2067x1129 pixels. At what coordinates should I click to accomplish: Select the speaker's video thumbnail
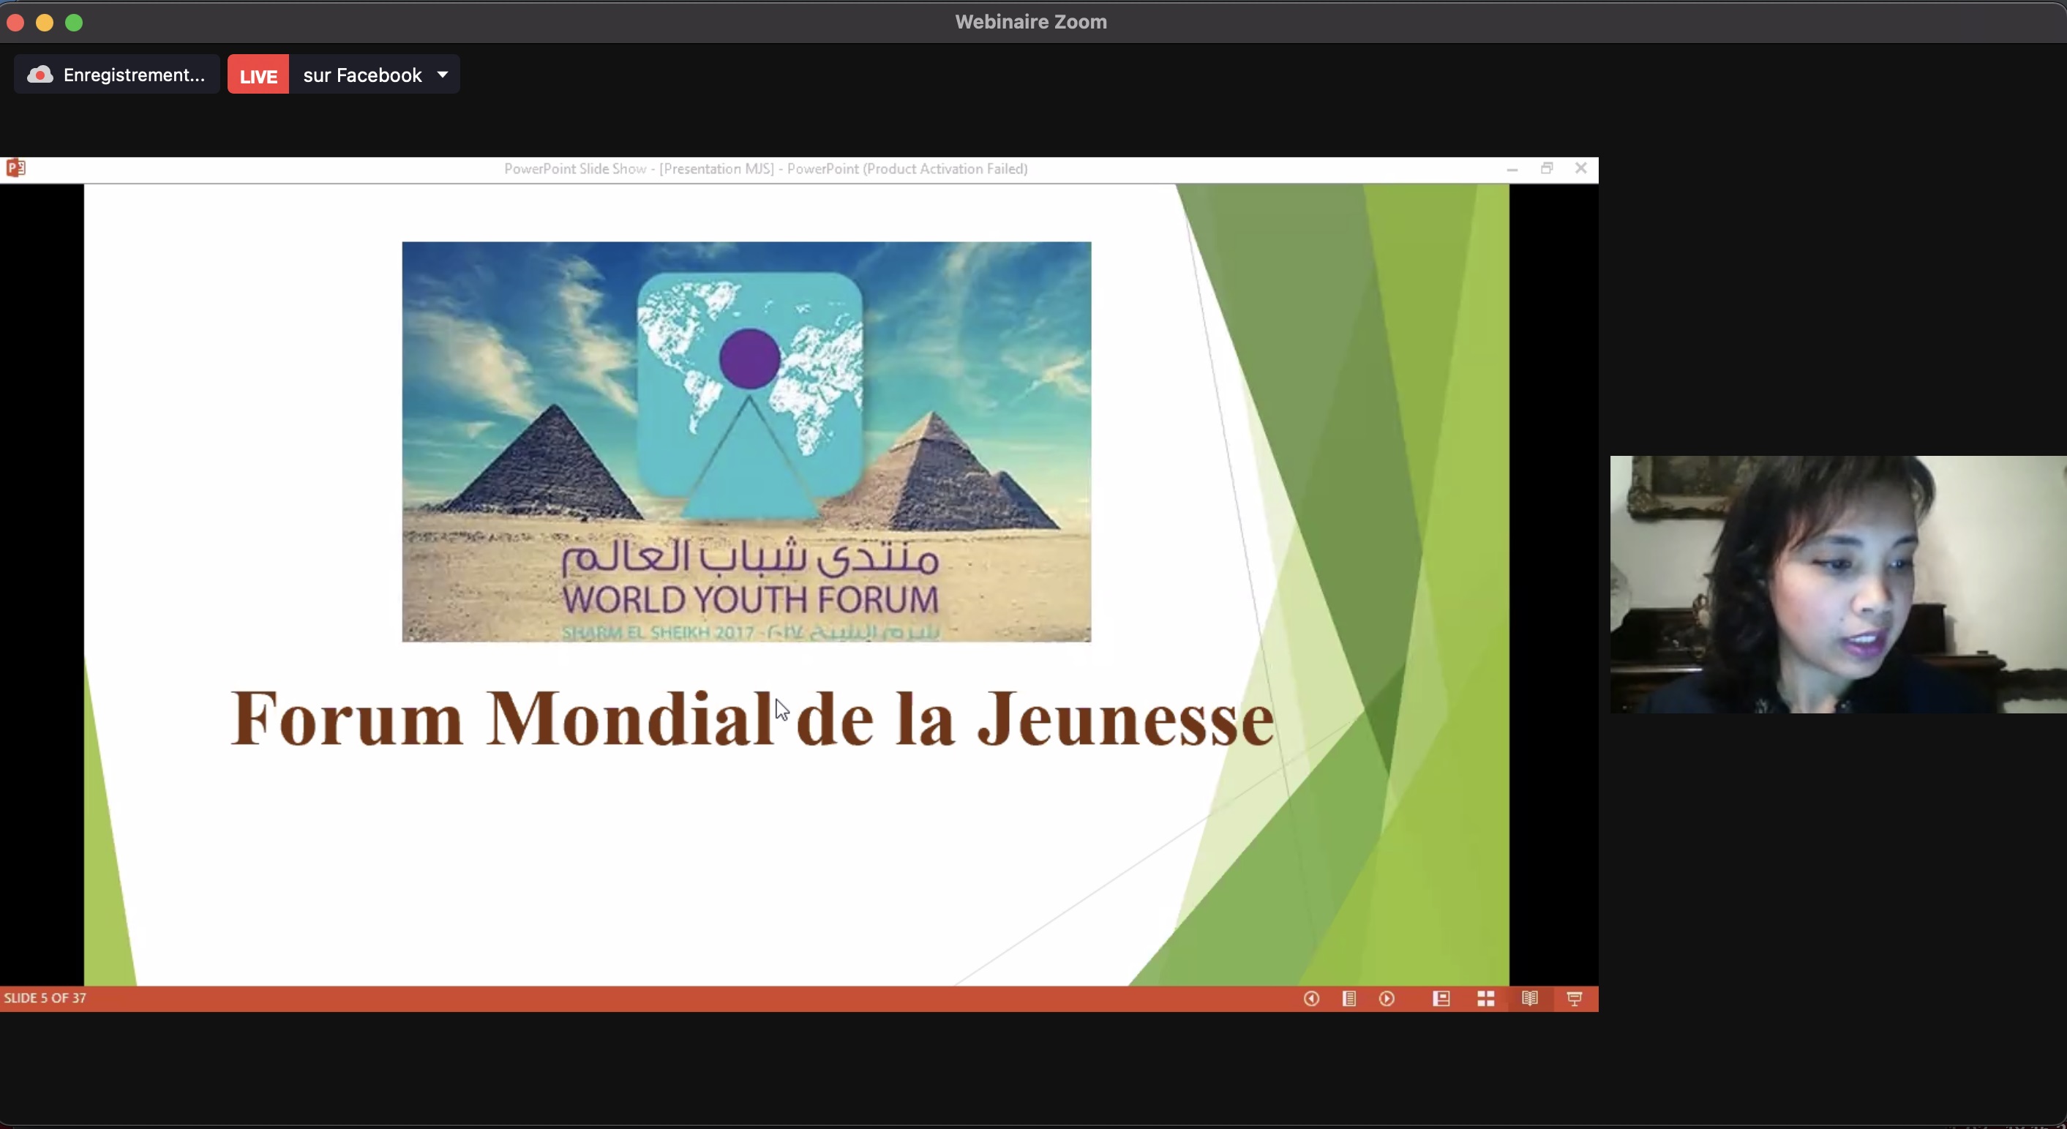(1837, 584)
